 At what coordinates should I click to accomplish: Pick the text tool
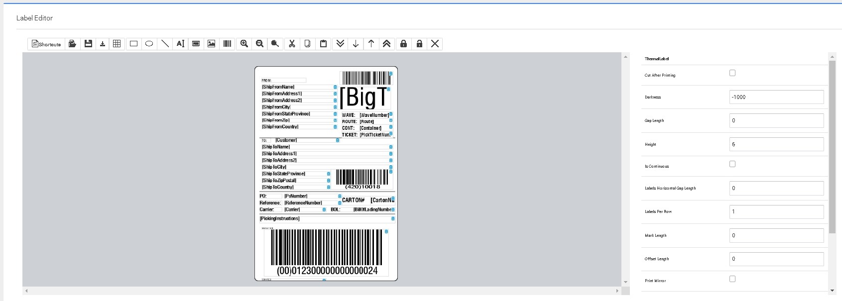coord(180,44)
